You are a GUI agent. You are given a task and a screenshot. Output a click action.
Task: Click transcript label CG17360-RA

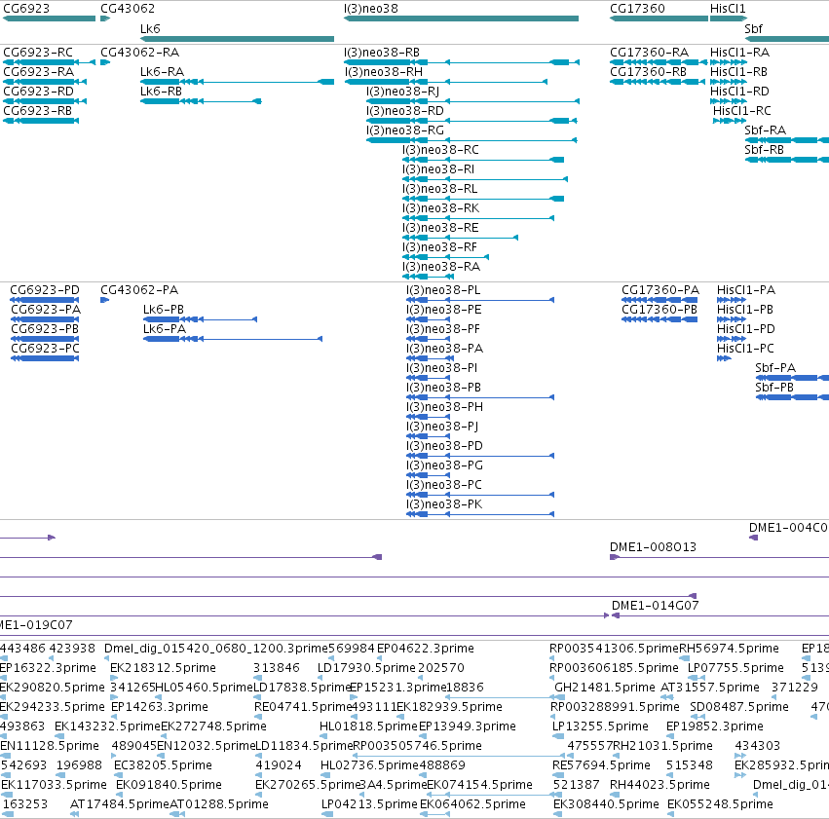tap(649, 53)
